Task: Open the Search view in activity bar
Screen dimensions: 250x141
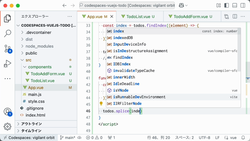Action: pos(7,33)
